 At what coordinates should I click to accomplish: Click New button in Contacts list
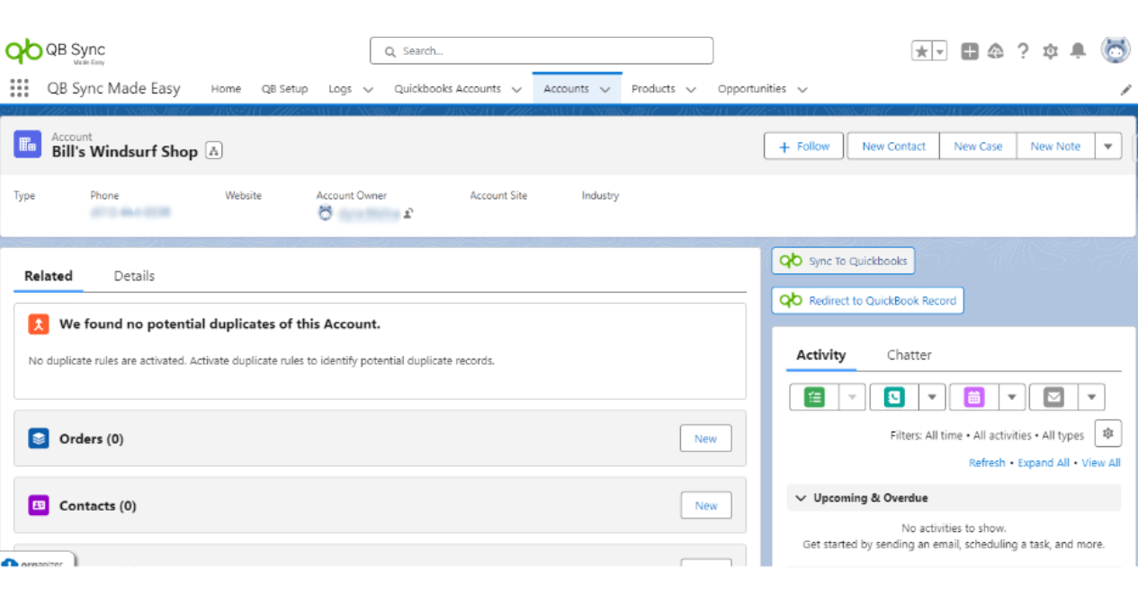point(706,505)
